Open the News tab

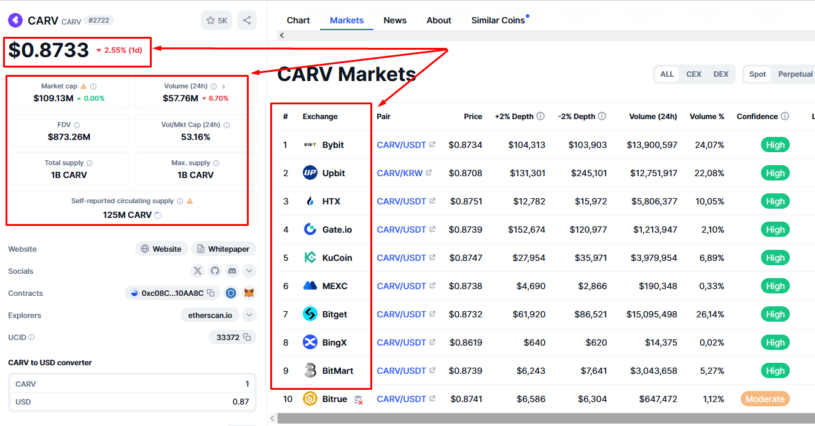click(x=395, y=20)
